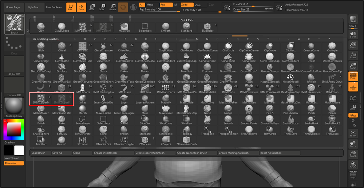Switch to the Home Page tab
364x188 pixels.
(13, 7)
